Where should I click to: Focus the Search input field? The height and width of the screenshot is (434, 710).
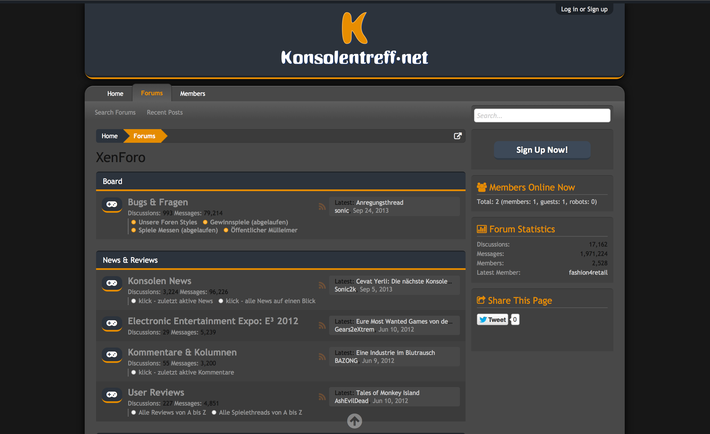[x=542, y=115]
